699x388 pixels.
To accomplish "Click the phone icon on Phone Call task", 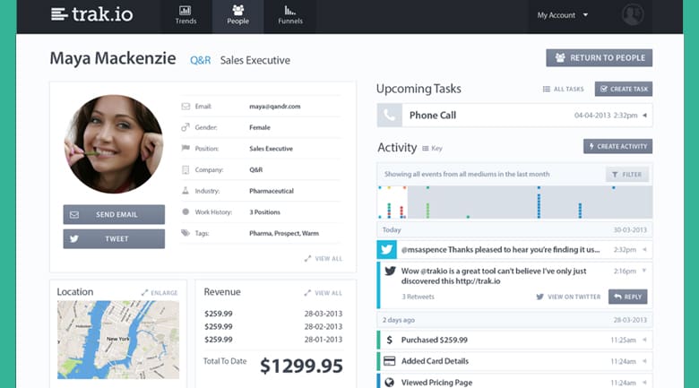I will click(x=389, y=116).
